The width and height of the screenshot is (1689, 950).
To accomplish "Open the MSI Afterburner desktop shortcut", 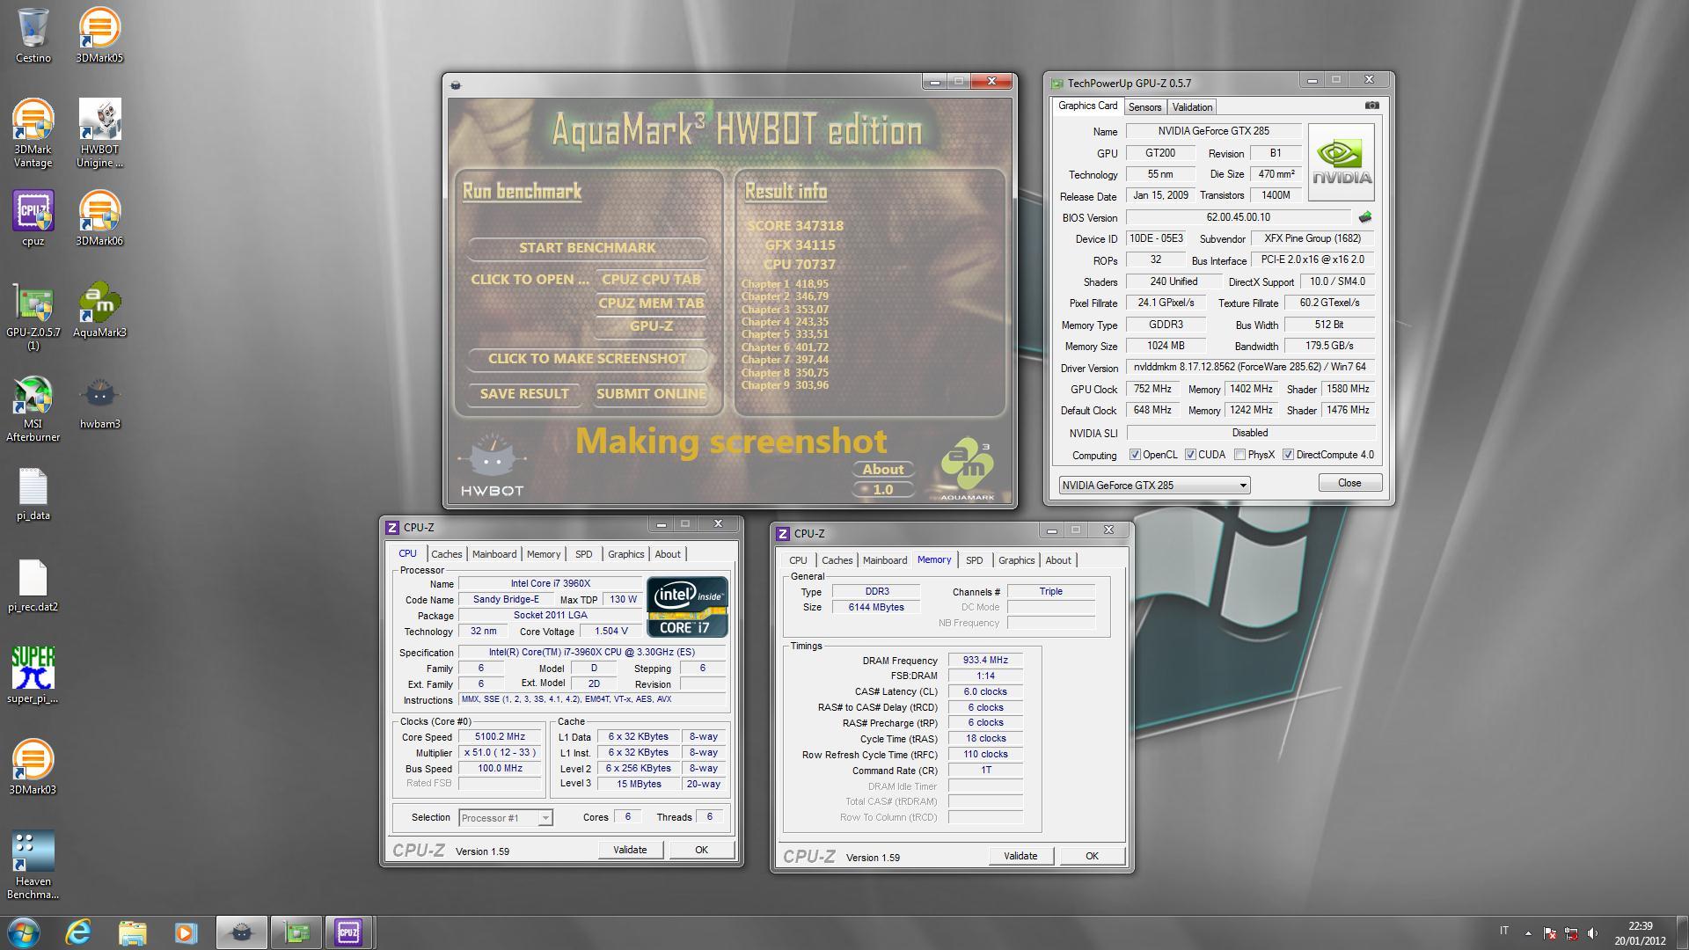I will click(33, 408).
